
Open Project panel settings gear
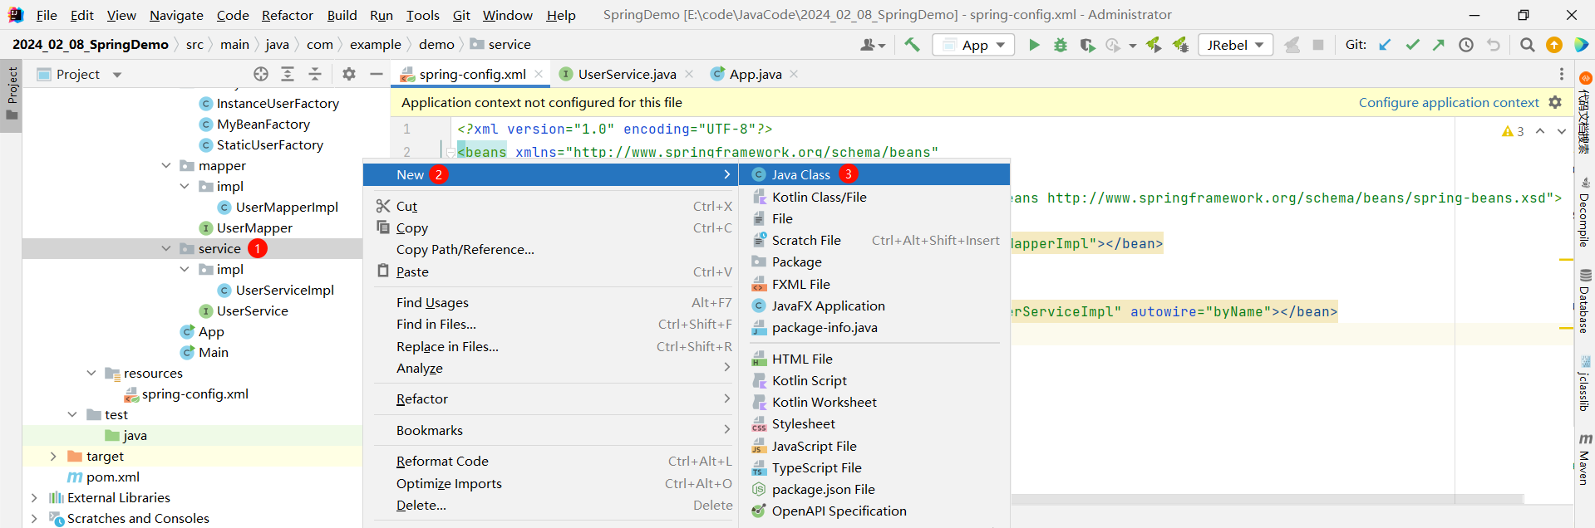[349, 74]
